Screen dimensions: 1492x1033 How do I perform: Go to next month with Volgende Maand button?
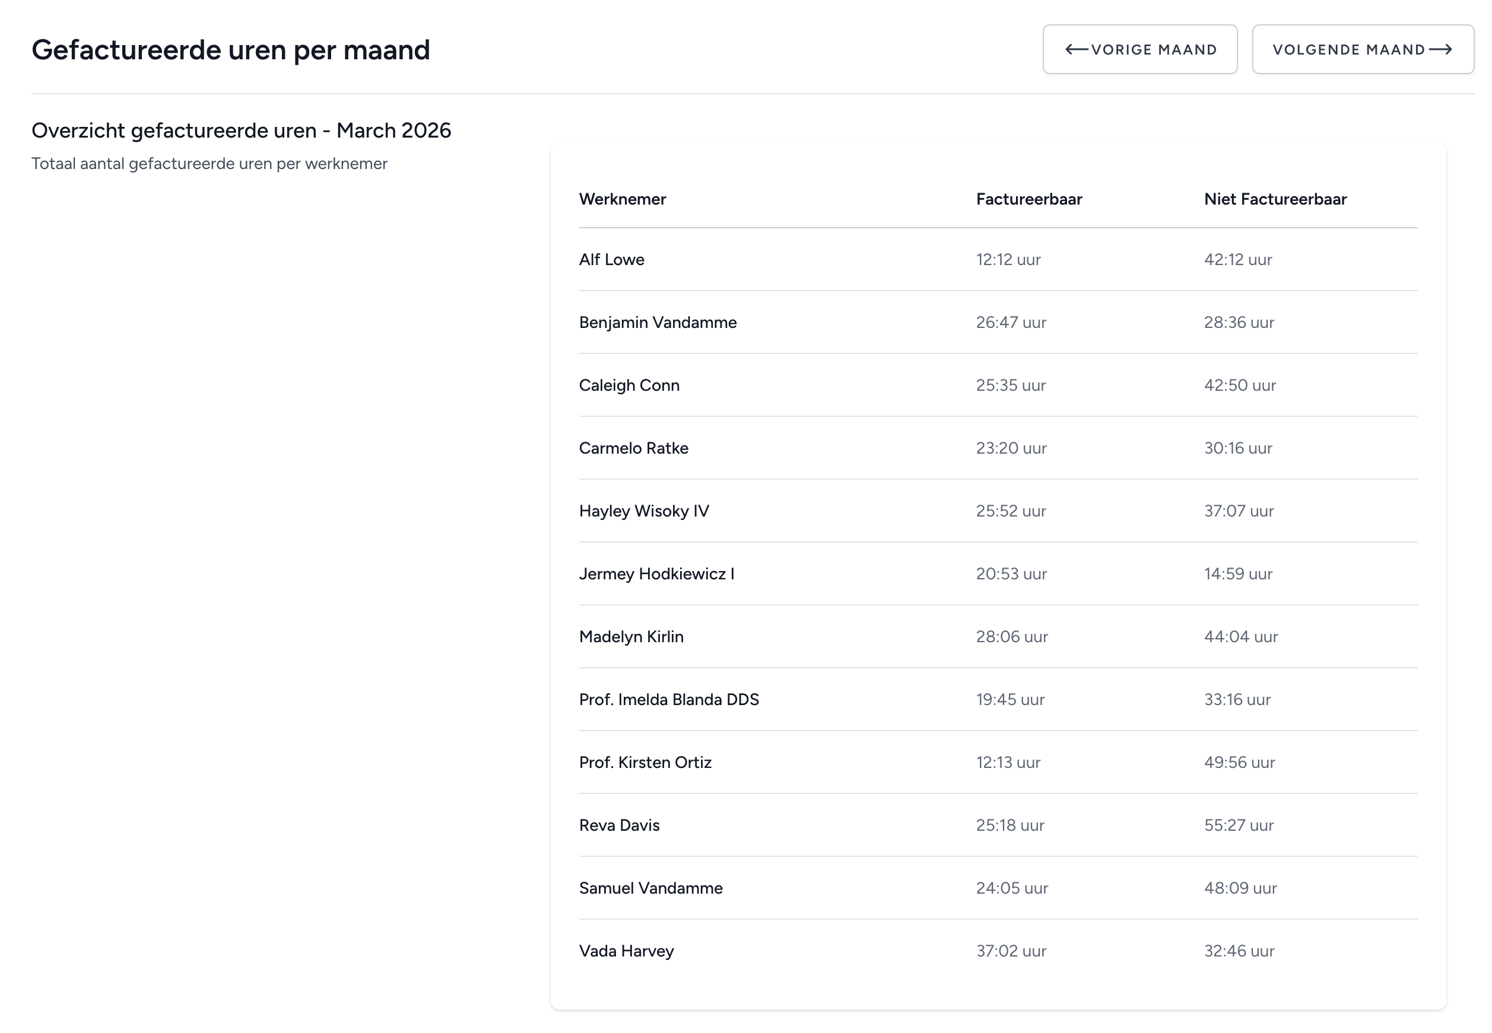pyautogui.click(x=1363, y=49)
